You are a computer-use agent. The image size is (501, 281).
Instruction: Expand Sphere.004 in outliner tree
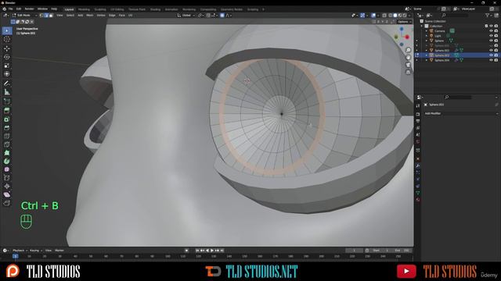[x=426, y=60]
